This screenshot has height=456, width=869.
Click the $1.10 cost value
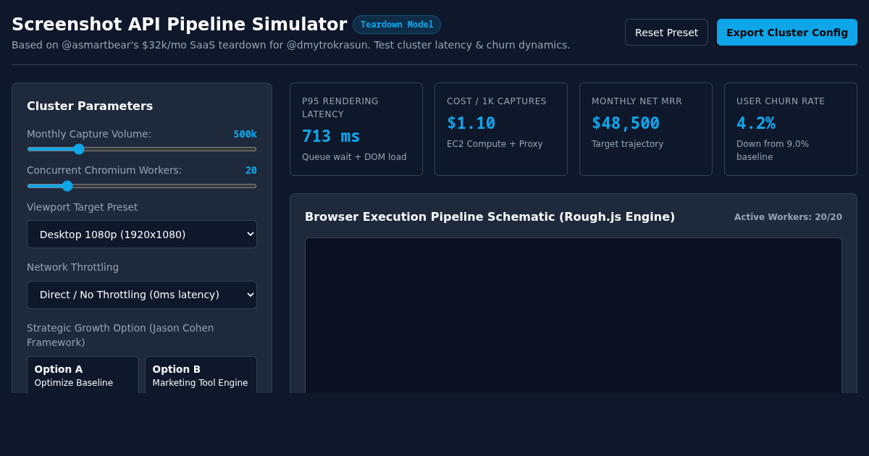[x=471, y=123]
